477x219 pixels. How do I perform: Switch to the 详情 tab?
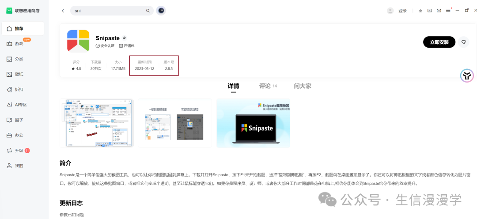tap(233, 86)
